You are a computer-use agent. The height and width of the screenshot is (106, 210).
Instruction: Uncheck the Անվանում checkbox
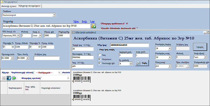pos(99,59)
